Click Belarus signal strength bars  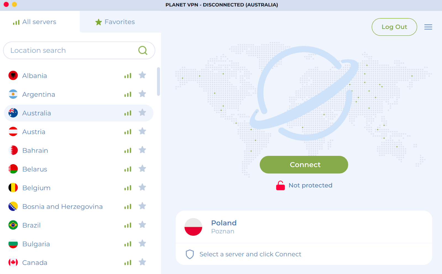[128, 169]
